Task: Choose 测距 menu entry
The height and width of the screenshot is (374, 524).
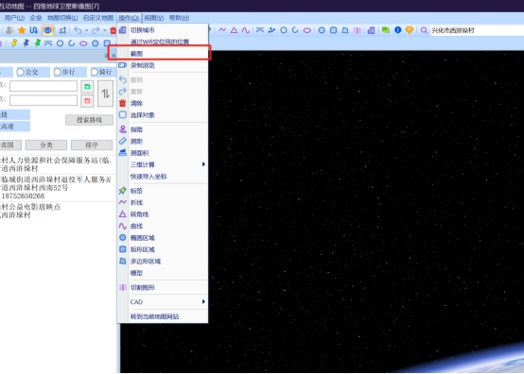Action: point(163,142)
